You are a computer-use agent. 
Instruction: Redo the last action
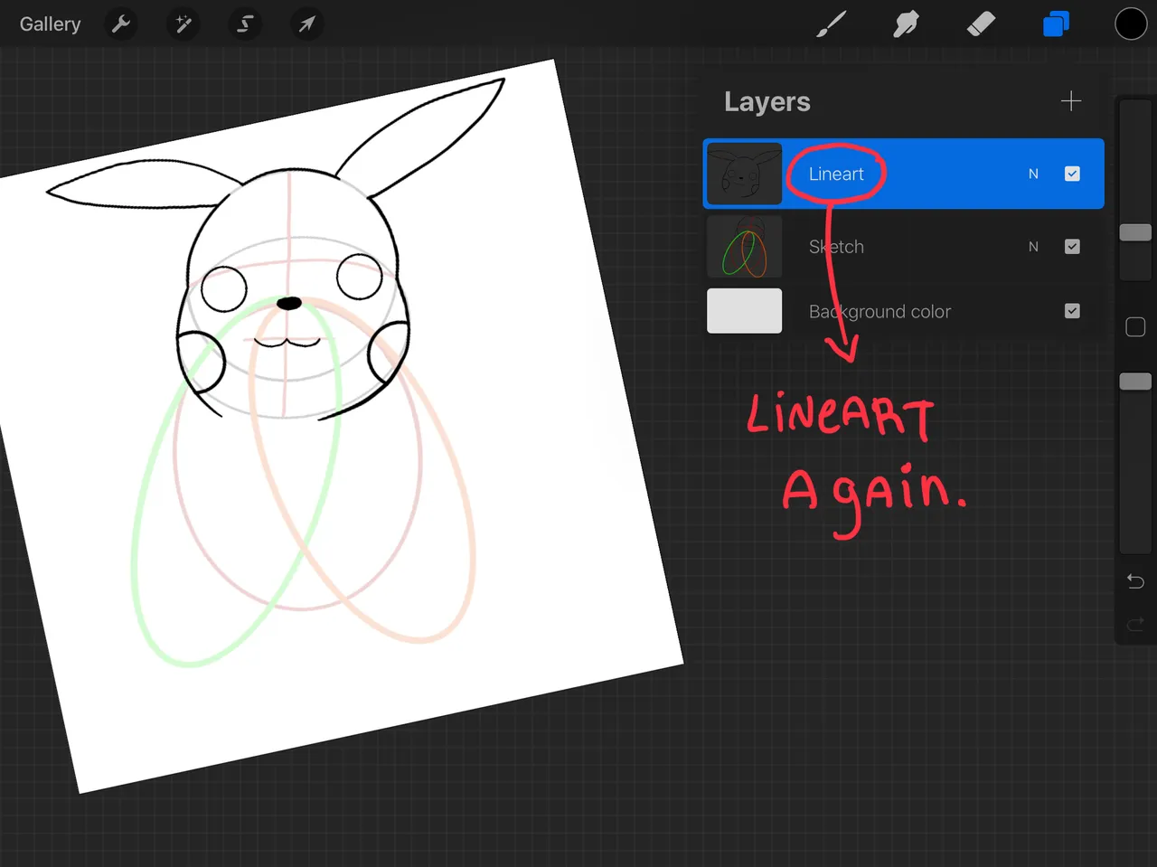tap(1135, 624)
